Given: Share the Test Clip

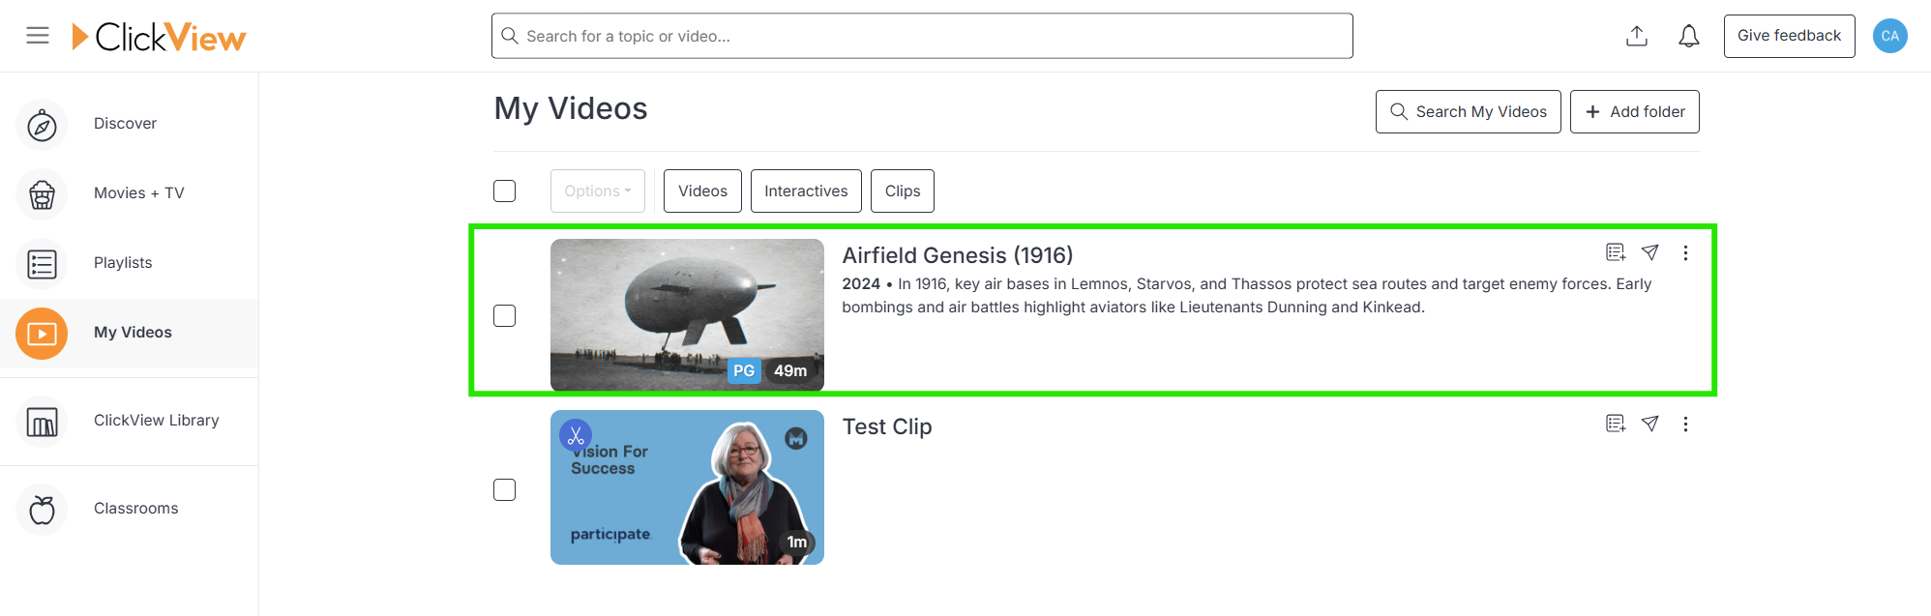Looking at the screenshot, I should [1650, 424].
